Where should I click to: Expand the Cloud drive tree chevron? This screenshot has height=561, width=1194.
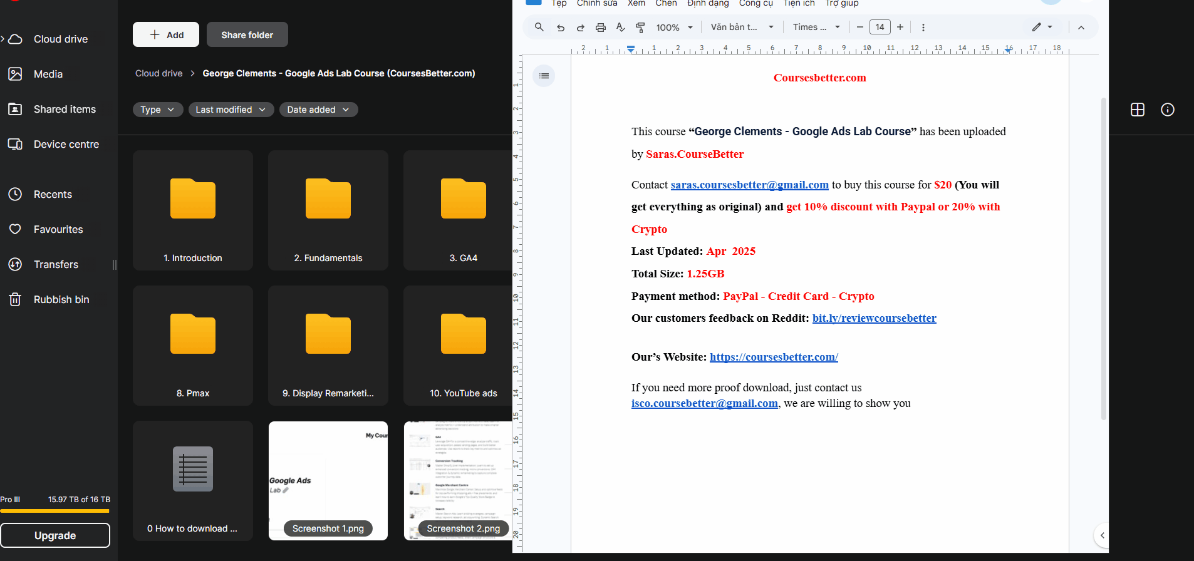tap(3, 39)
